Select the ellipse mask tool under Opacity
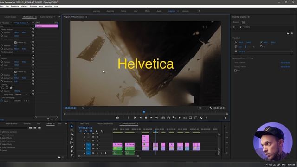This screenshot has width=297, height=167. [3, 88]
